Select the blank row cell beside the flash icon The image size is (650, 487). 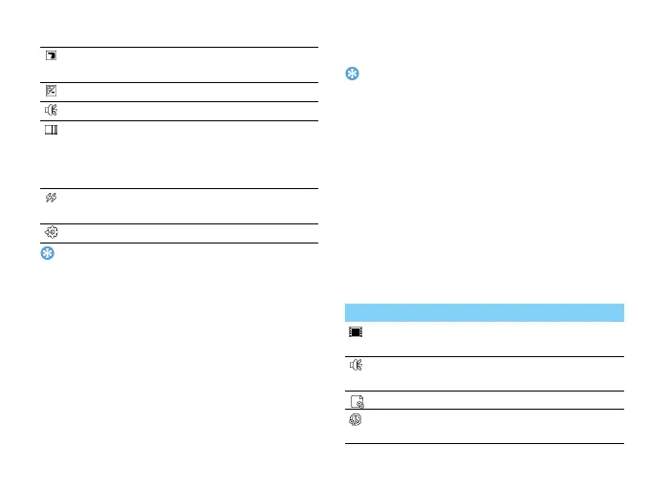[x=190, y=206]
